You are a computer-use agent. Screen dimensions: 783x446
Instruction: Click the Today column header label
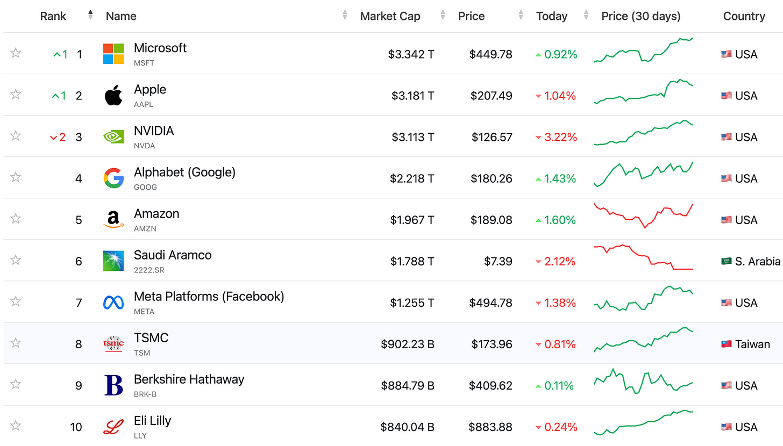pos(552,16)
